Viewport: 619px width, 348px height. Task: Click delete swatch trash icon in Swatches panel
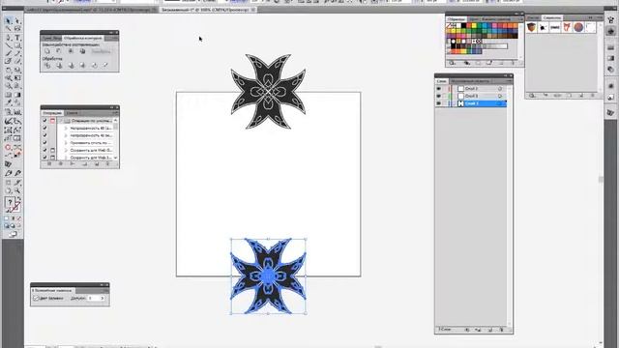(514, 63)
